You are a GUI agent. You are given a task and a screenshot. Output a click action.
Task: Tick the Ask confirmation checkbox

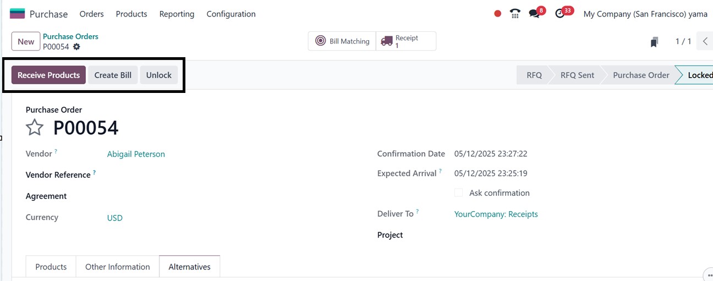point(458,193)
